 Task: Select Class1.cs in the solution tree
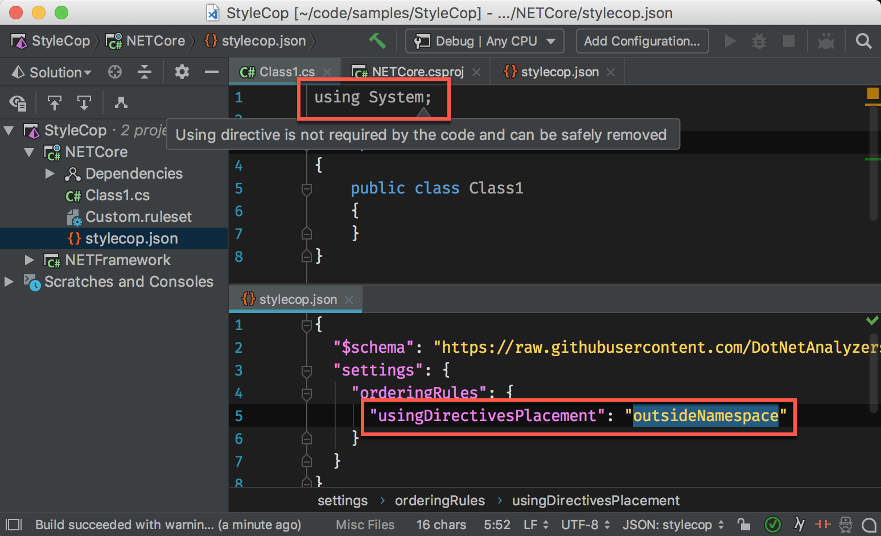pos(108,195)
